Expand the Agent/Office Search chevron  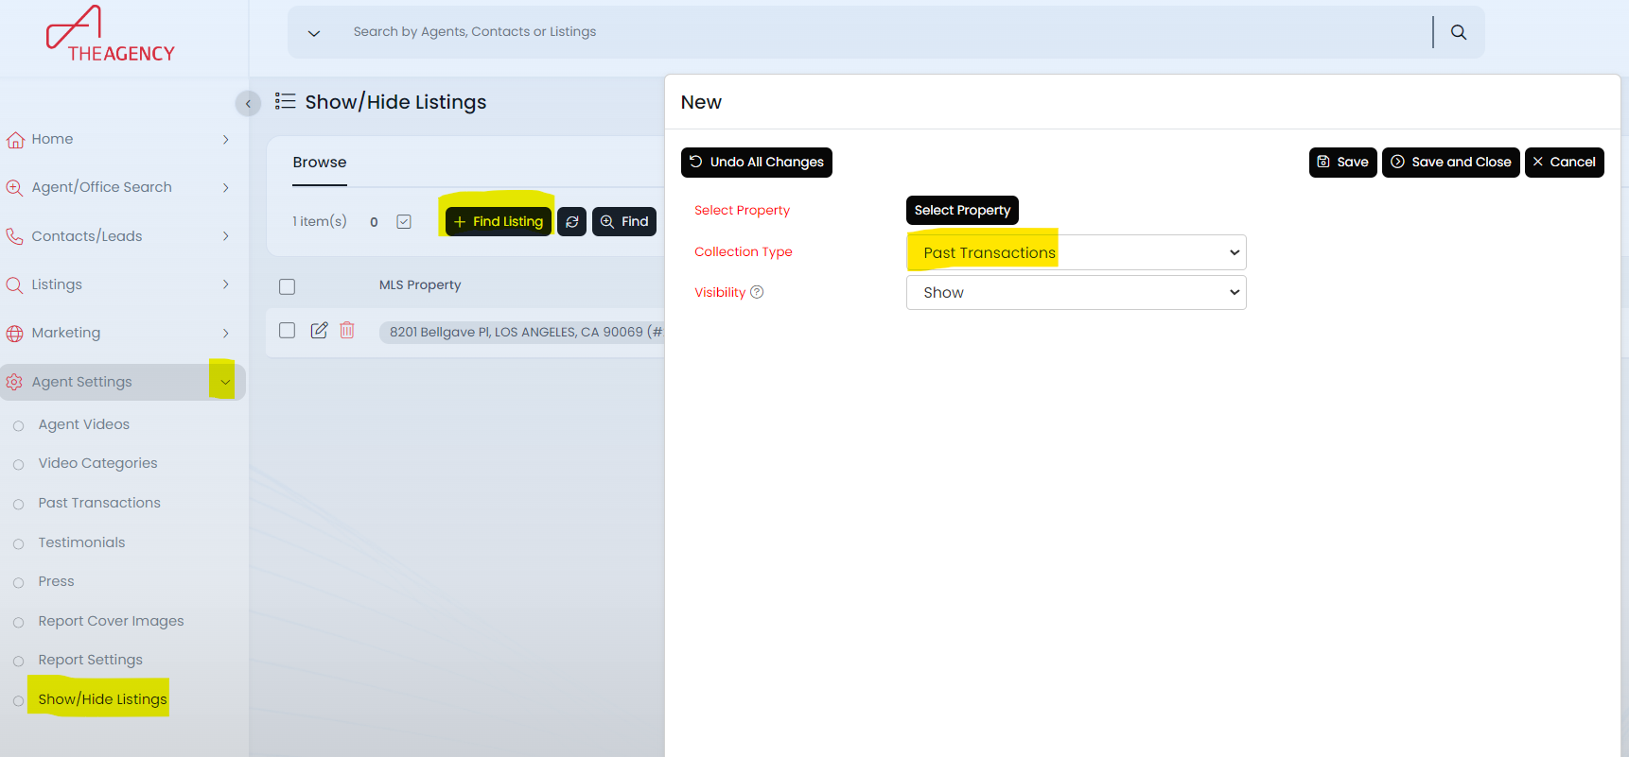(x=225, y=188)
